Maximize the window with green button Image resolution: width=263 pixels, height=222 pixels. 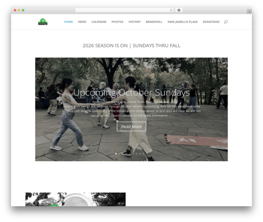(23, 10)
